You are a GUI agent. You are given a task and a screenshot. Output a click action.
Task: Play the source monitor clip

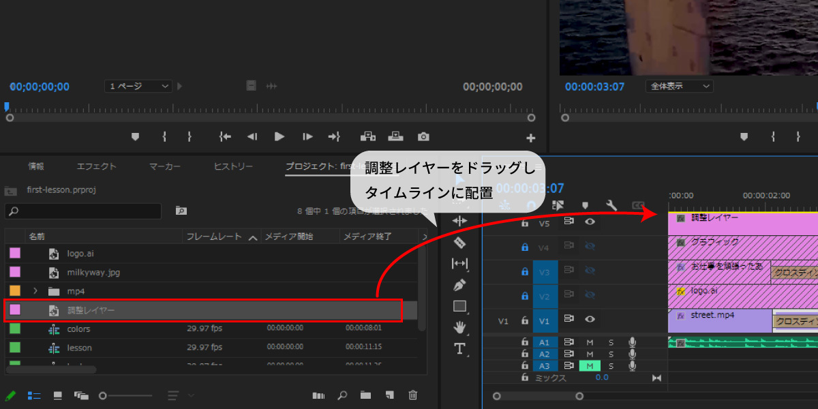tap(279, 136)
